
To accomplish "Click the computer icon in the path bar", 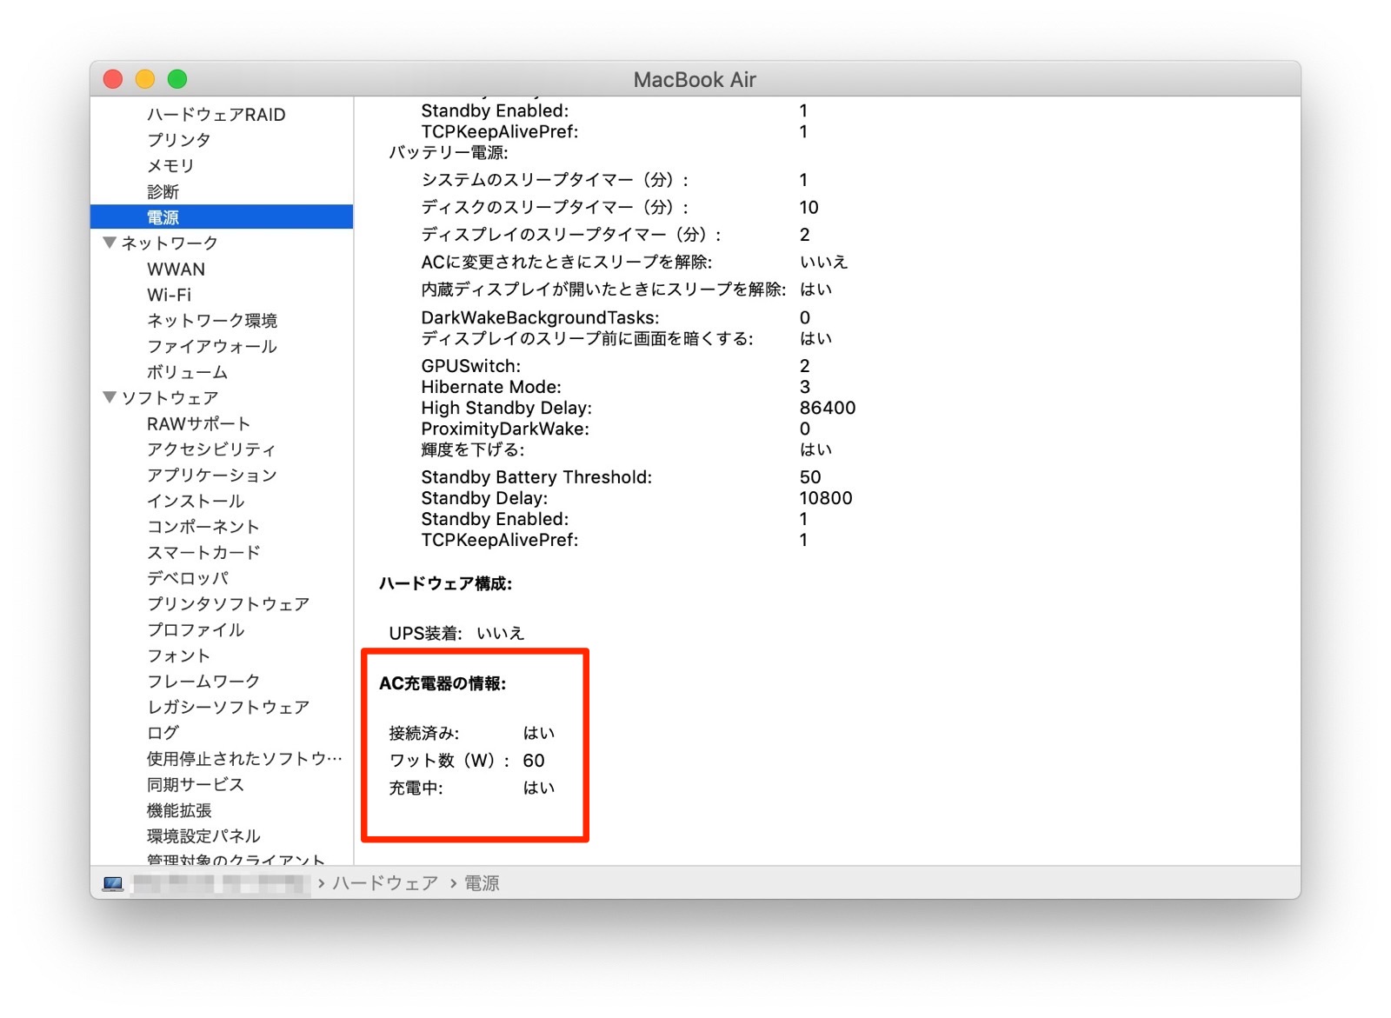I will coord(113,883).
